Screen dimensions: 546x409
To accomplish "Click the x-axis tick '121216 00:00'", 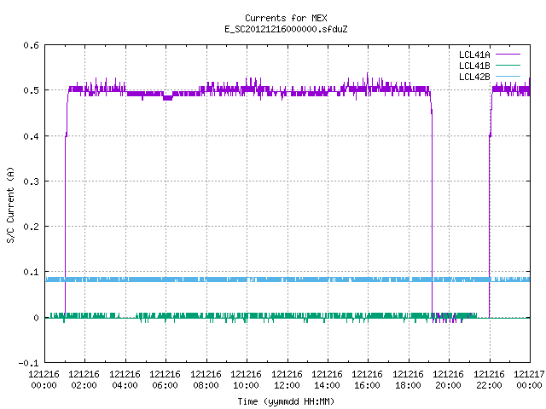I will (44, 380).
